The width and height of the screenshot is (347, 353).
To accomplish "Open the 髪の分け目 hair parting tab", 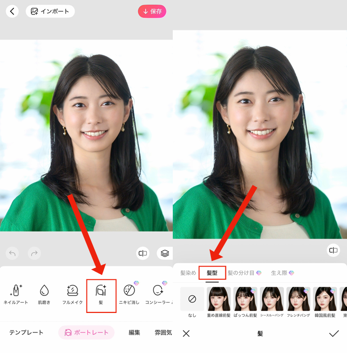I will (244, 273).
